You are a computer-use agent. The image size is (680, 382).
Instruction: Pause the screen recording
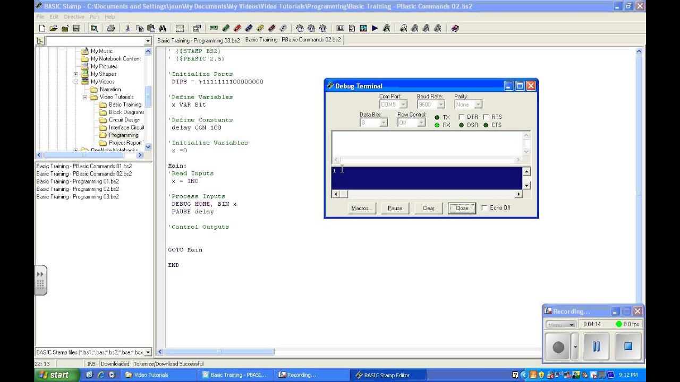pyautogui.click(x=596, y=346)
